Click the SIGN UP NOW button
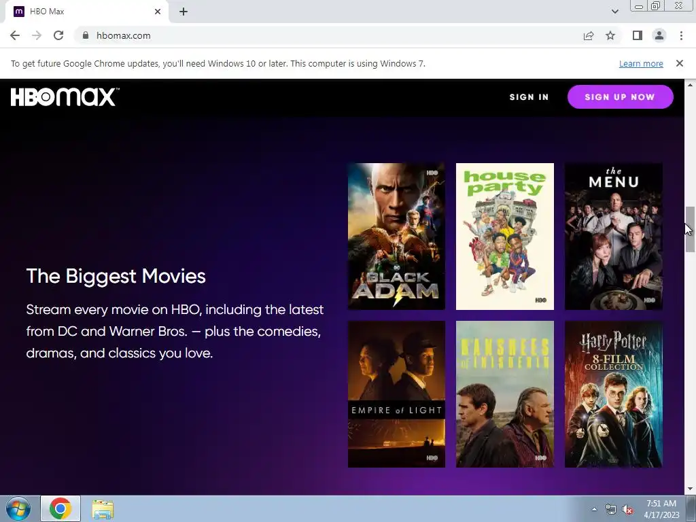This screenshot has width=696, height=522. coord(620,97)
